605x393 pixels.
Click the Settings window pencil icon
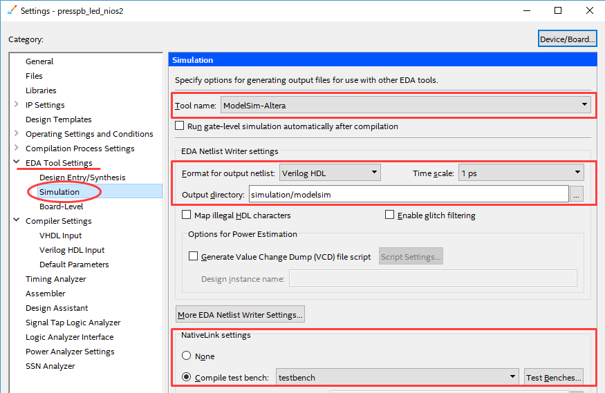click(12, 10)
